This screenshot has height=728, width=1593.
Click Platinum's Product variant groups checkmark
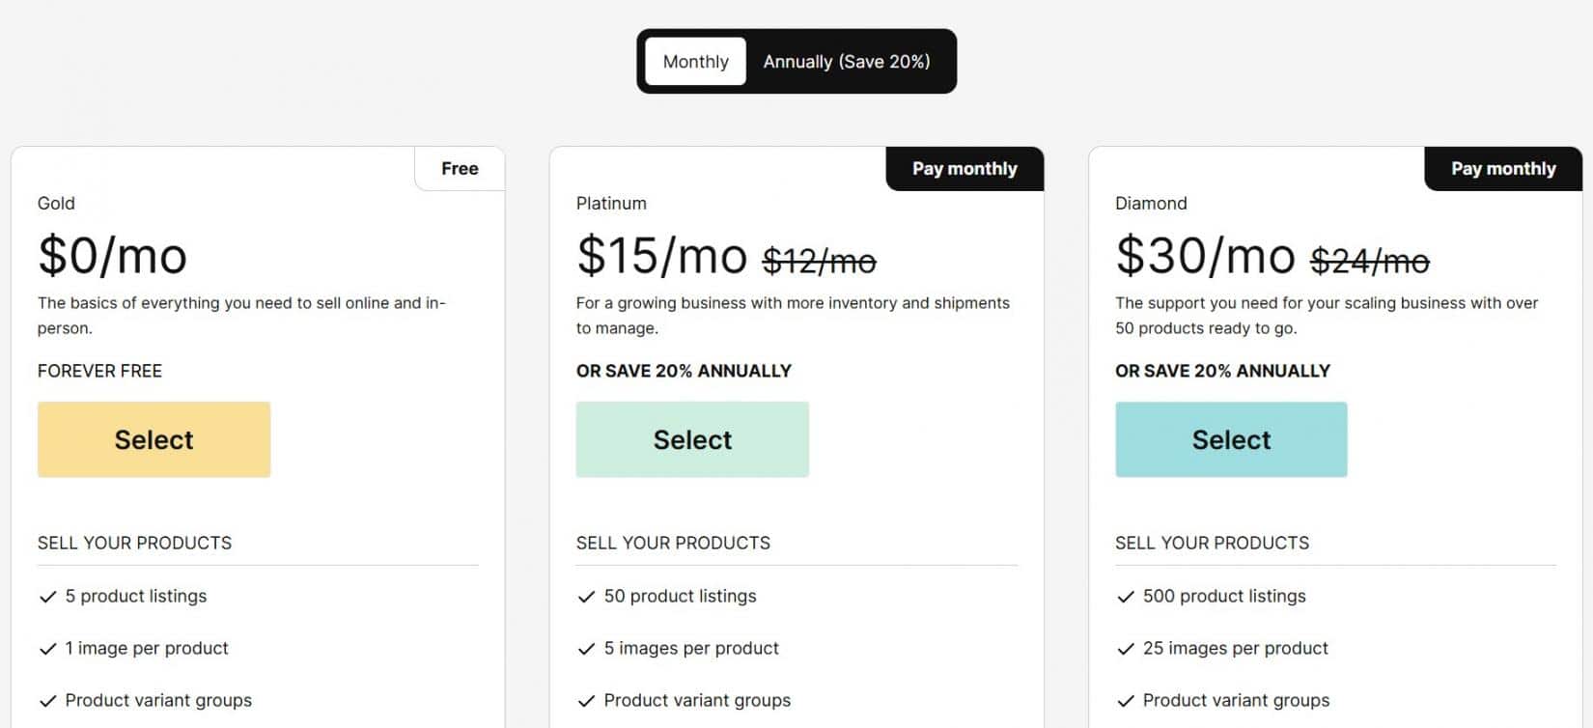[x=586, y=701]
